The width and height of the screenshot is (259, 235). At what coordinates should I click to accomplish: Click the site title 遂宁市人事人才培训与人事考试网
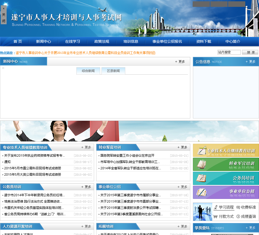coord(66,17)
